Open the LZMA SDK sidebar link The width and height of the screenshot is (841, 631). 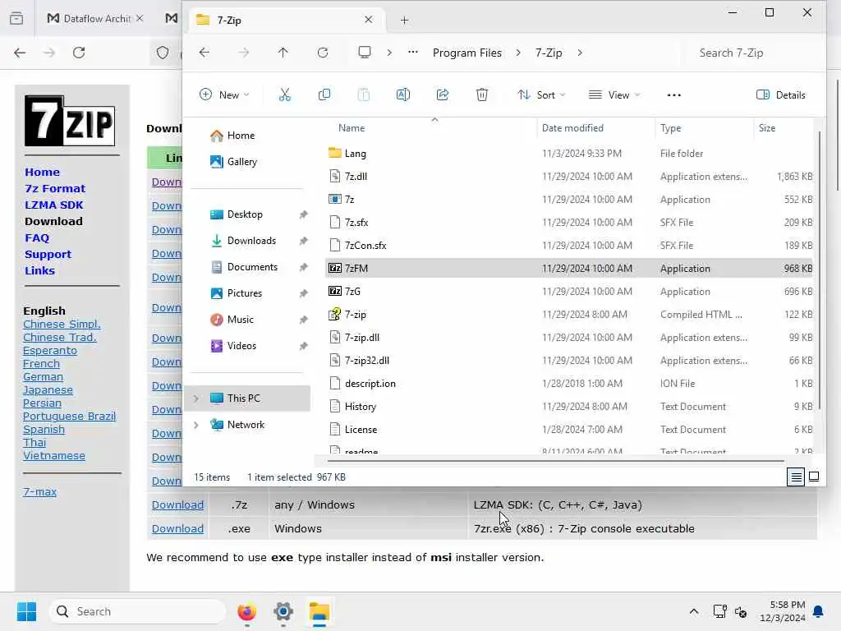(53, 205)
